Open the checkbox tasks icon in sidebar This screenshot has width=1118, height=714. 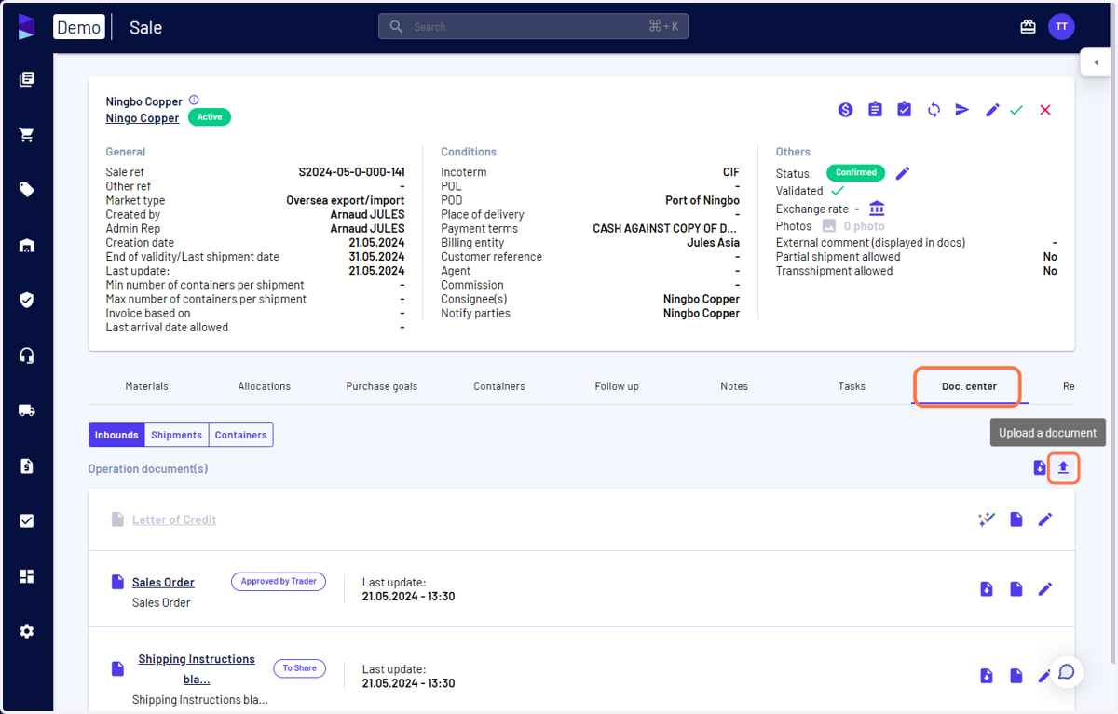tap(26, 521)
